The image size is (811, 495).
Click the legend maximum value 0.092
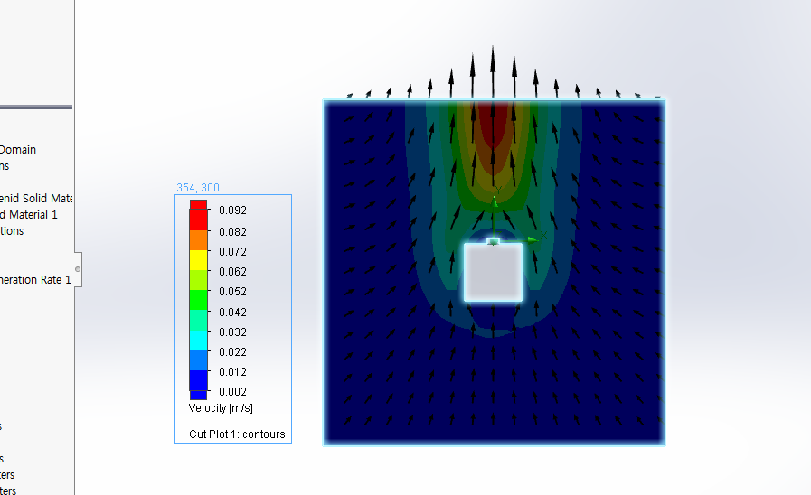232,210
